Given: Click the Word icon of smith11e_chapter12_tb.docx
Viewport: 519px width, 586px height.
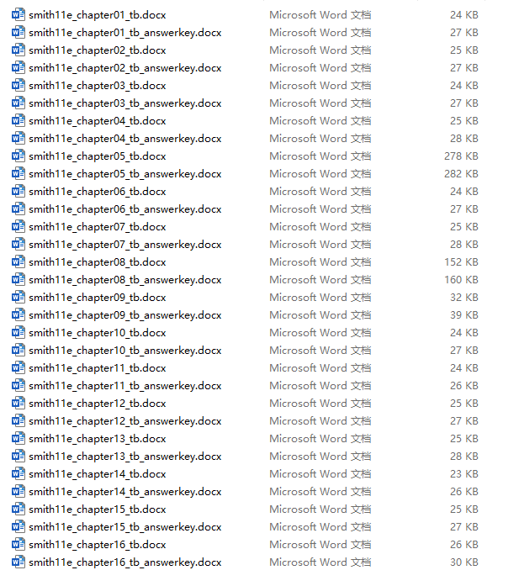Looking at the screenshot, I should (19, 404).
